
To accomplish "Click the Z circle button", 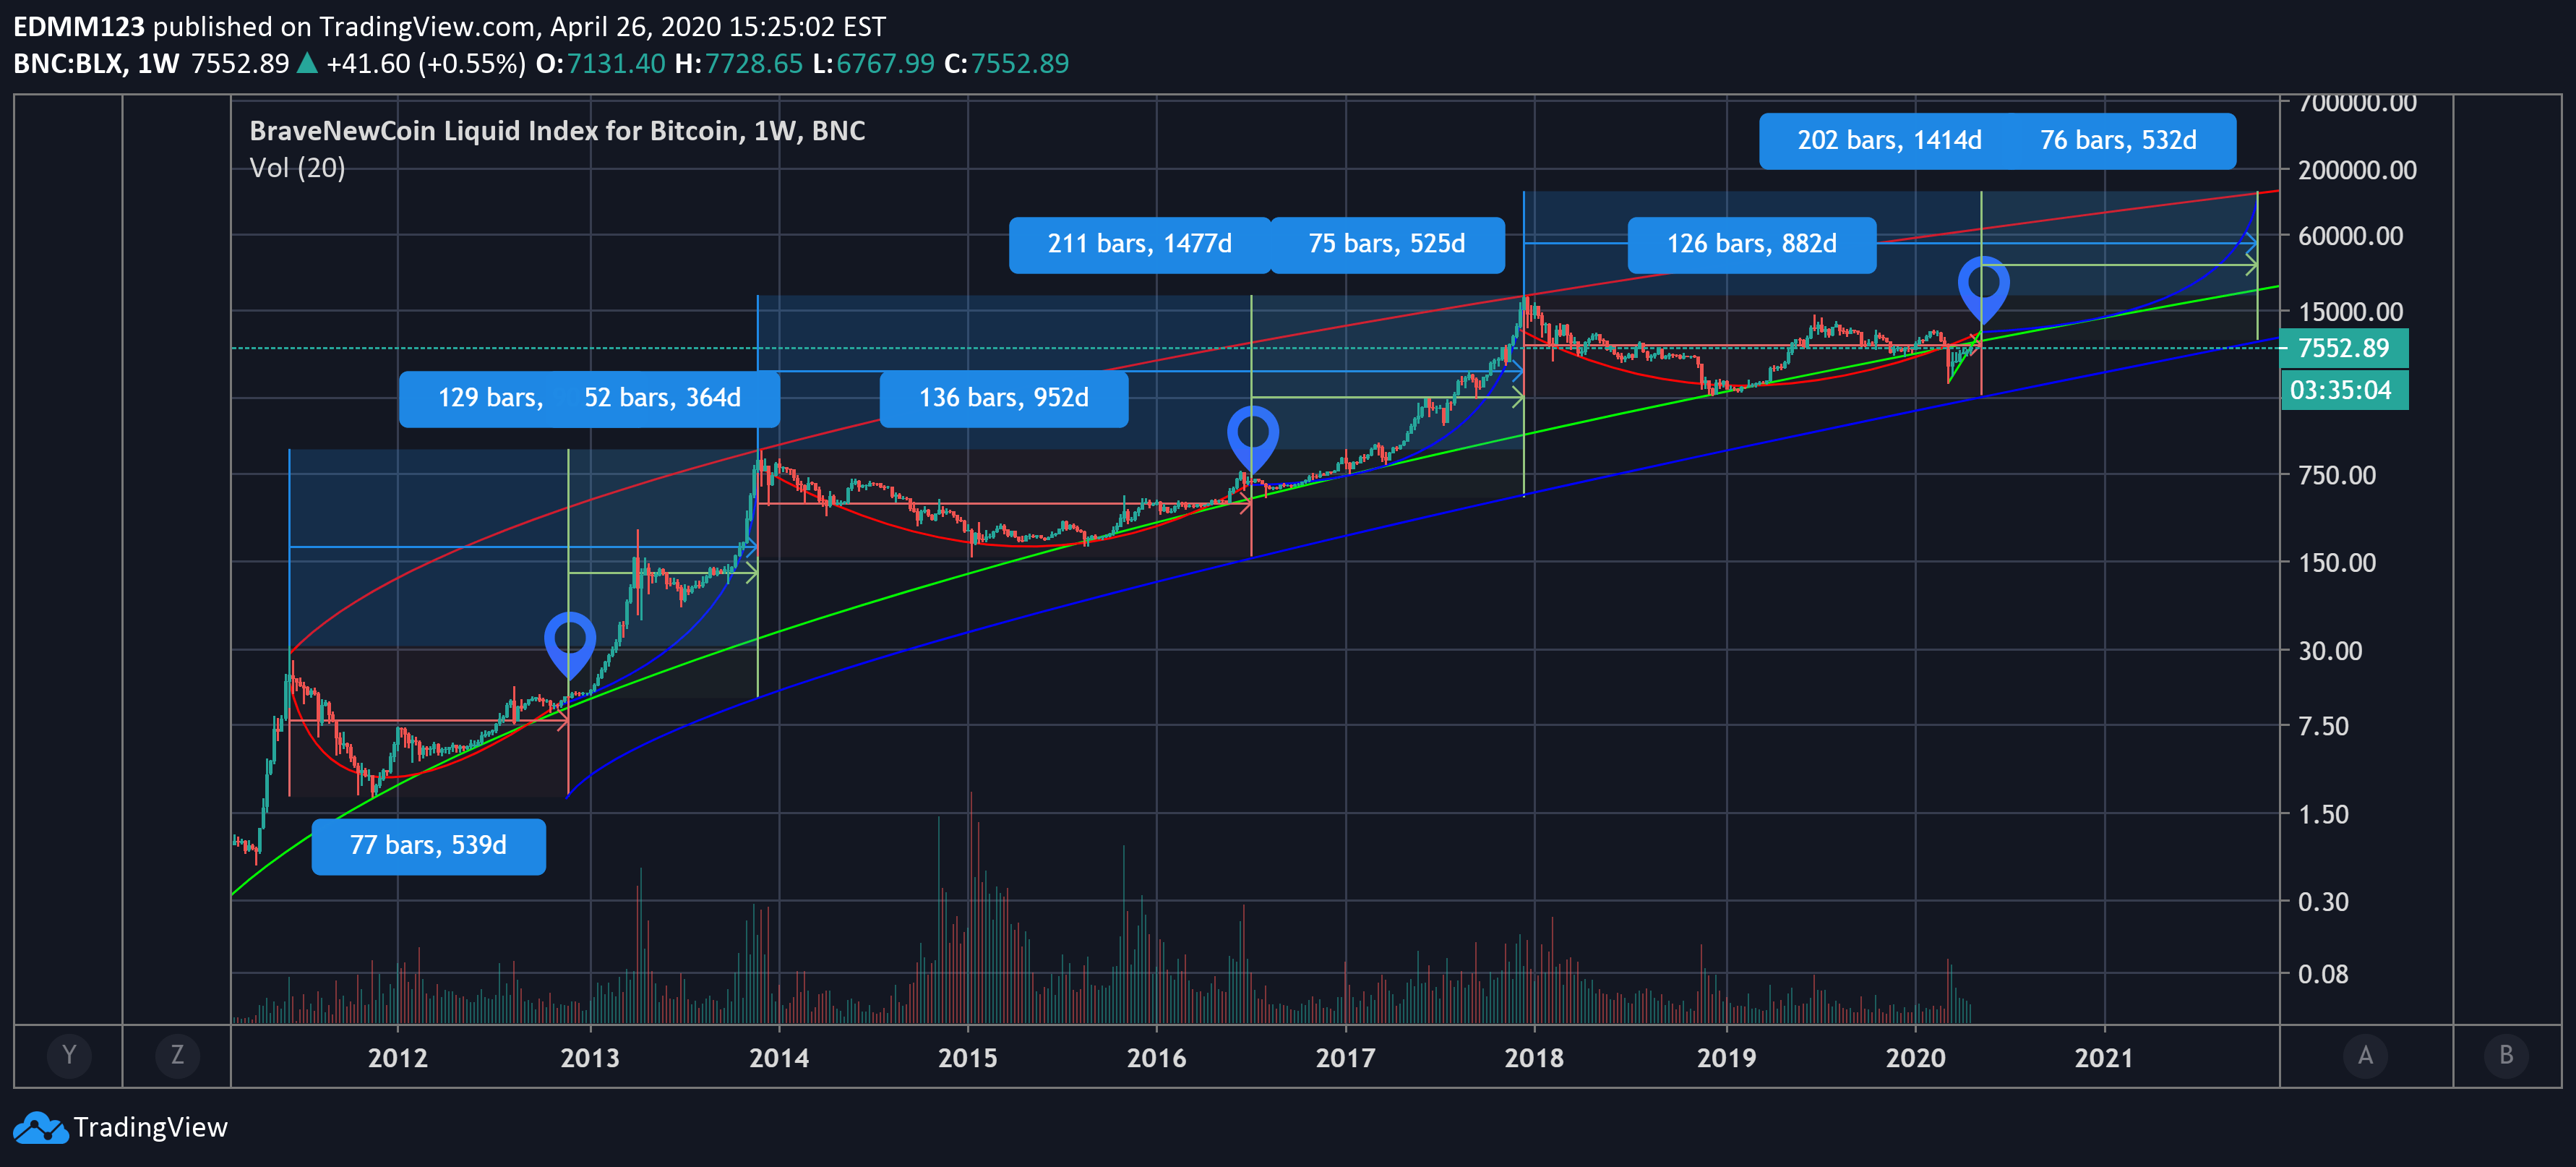I will pos(177,1055).
